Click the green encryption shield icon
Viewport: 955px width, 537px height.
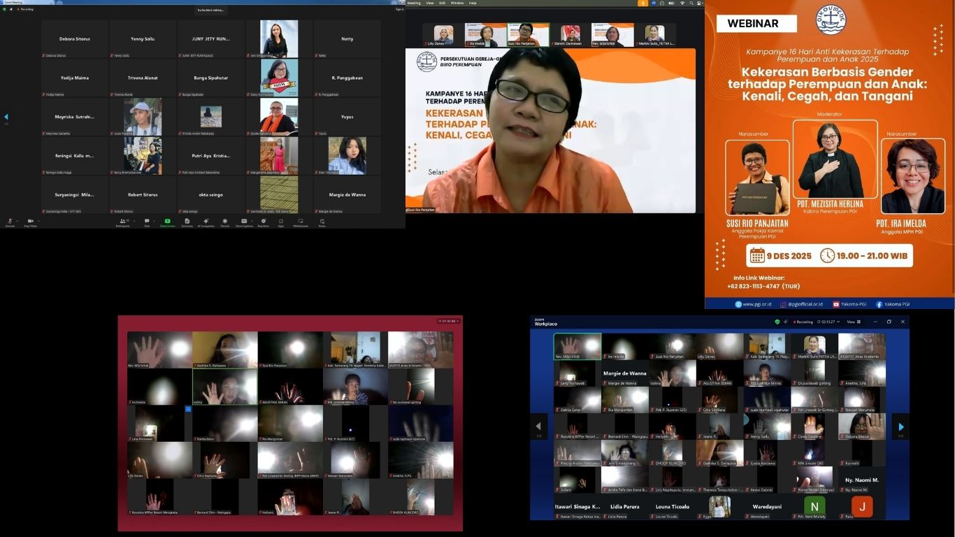click(777, 322)
